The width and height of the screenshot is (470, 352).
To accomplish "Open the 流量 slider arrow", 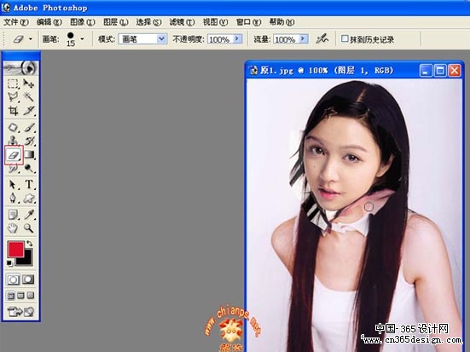I will coord(304,38).
